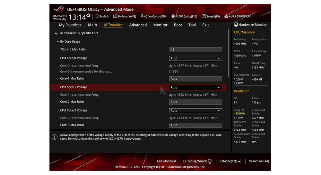Screen dimensions: 321x175
Task: Click the Prediction heading
Action: [242, 91]
